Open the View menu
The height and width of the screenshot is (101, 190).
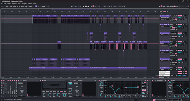tap(19, 4)
